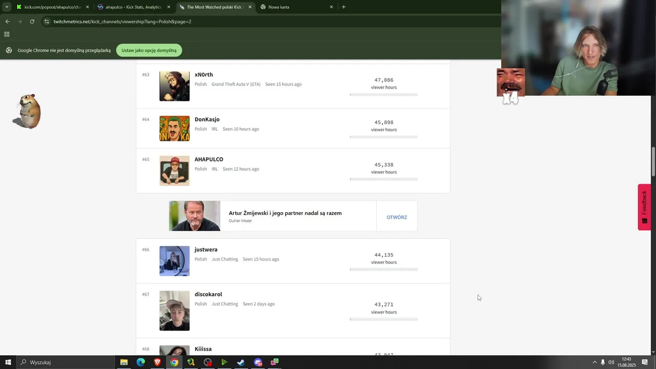Expand hidden system tray icons chevron
The height and width of the screenshot is (369, 656).
594,362
